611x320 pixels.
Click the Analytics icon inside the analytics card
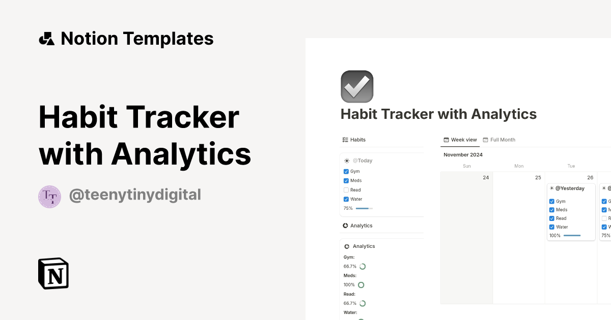point(348,246)
